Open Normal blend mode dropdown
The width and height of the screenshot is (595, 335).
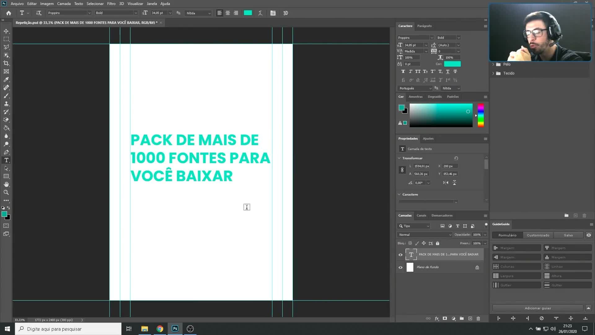click(424, 235)
